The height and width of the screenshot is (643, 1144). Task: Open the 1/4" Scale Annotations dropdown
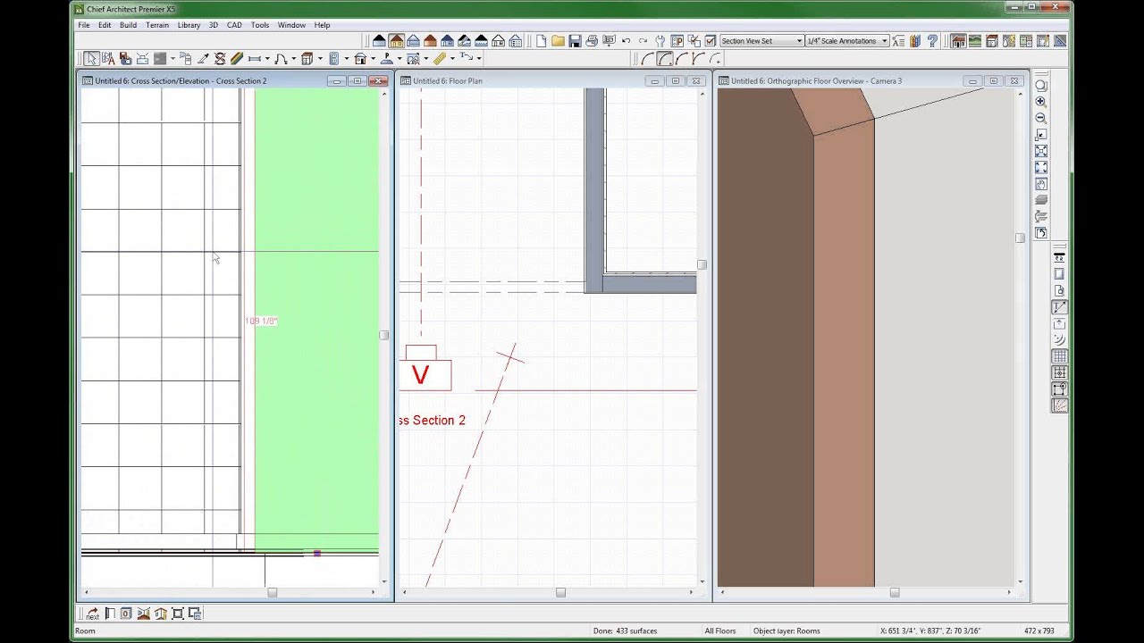pyautogui.click(x=847, y=41)
